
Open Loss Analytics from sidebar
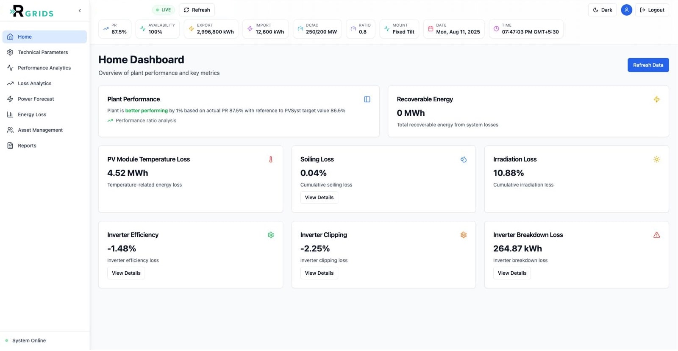click(35, 84)
